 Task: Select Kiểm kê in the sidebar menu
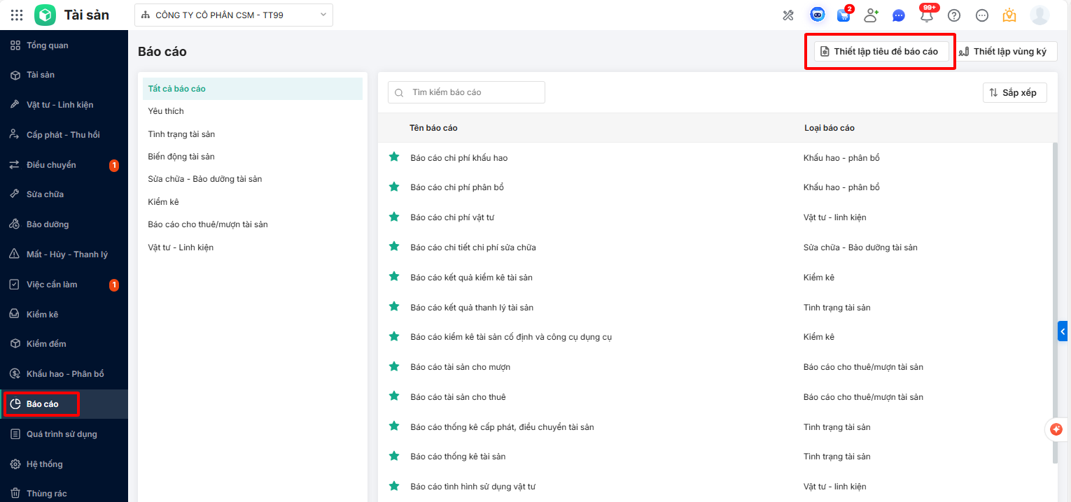coord(42,315)
